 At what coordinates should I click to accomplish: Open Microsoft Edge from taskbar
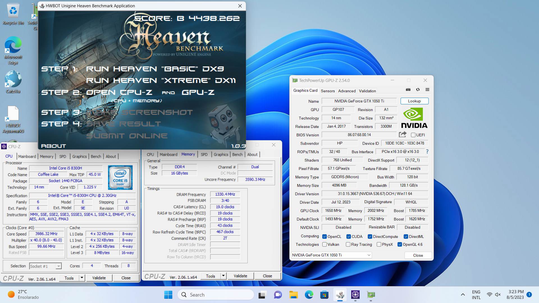[x=309, y=295]
